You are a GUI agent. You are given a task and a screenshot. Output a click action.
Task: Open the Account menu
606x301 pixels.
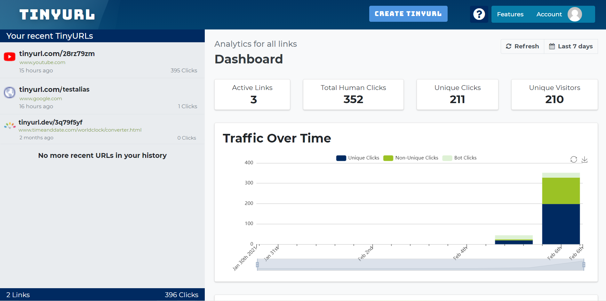coord(549,14)
